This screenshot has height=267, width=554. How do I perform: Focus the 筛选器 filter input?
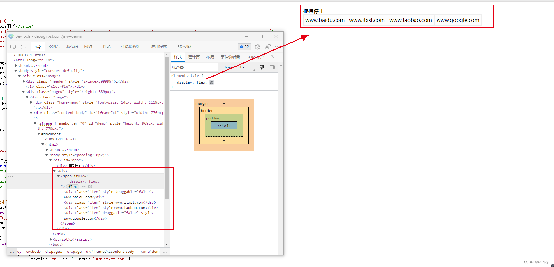pos(194,67)
